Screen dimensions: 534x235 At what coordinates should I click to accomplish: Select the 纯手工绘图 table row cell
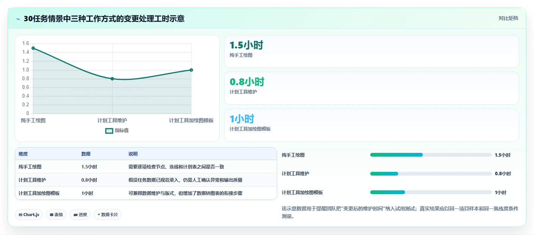point(30,167)
